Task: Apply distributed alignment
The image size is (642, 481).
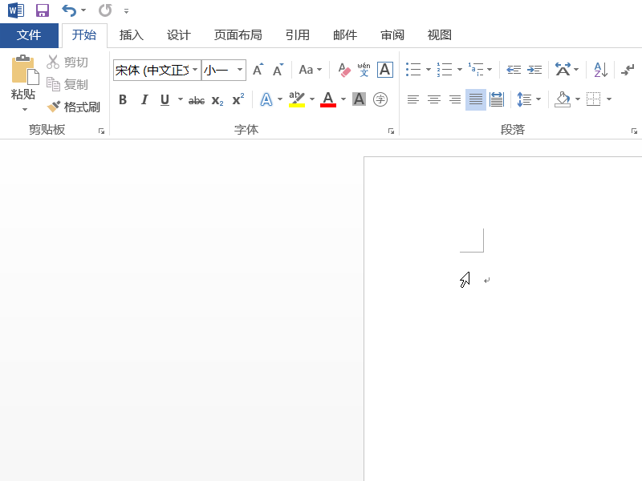Action: click(x=497, y=99)
